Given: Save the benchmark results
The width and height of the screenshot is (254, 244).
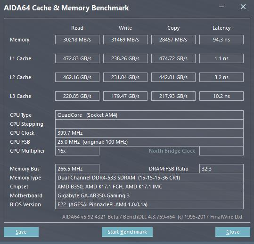Looking at the screenshot, I should tap(21, 232).
